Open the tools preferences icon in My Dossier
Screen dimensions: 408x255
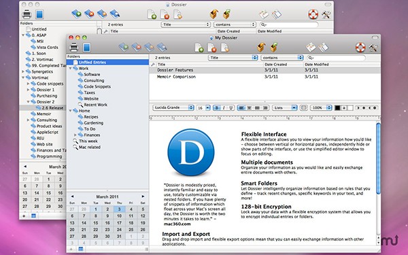pyautogui.click(x=373, y=48)
